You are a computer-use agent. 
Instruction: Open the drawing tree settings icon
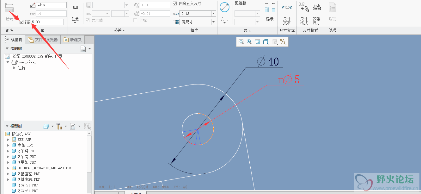(x=83, y=49)
